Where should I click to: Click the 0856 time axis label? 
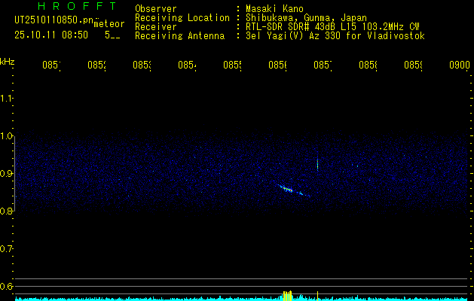point(277,65)
